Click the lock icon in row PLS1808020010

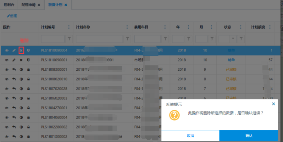(28, 79)
